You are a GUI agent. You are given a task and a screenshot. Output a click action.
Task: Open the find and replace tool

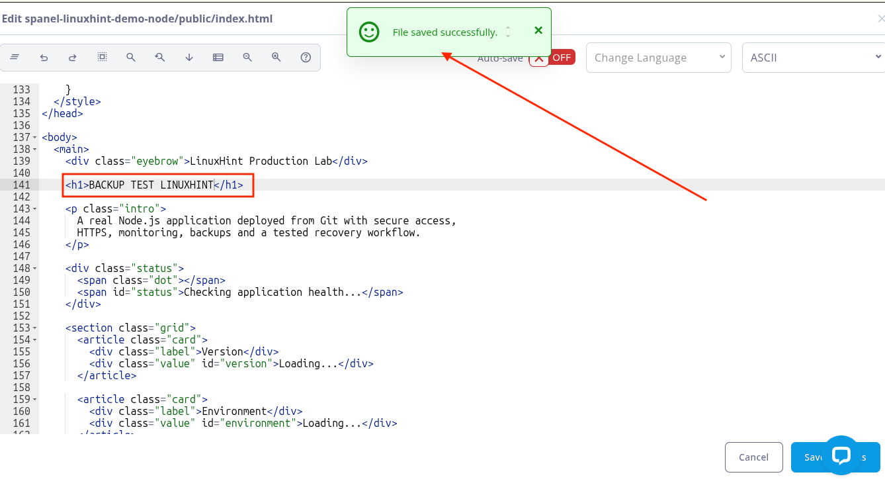160,58
